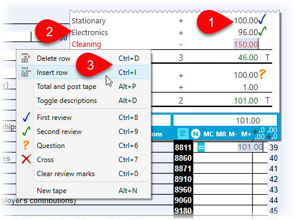Viewport: 295px width, 220px height.
Task: Choose Delete row from context menu
Action: [84, 58]
